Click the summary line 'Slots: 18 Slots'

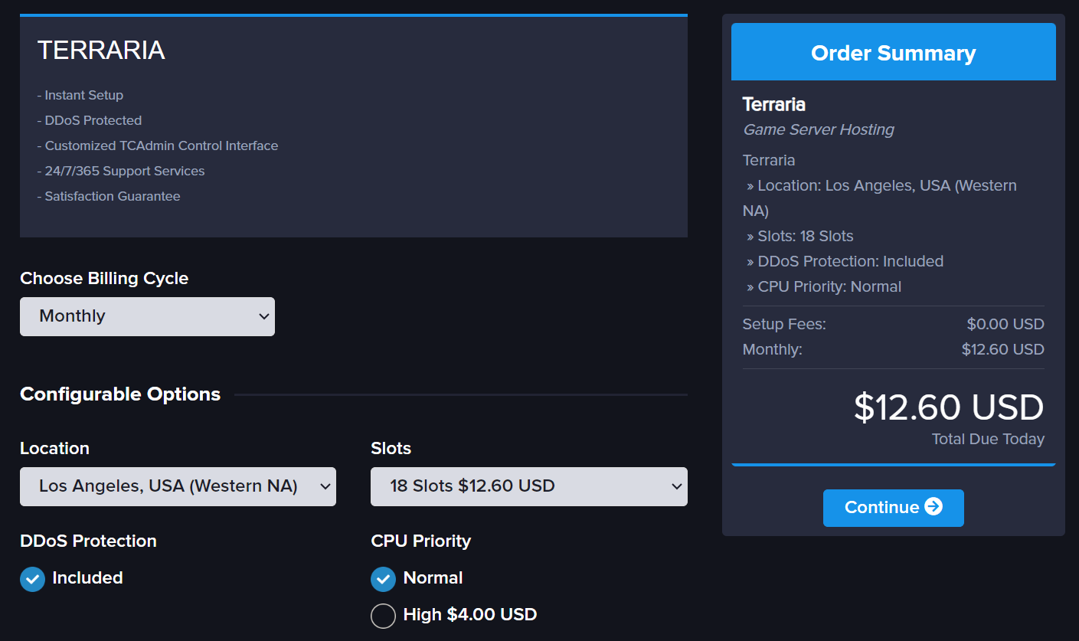[800, 236]
